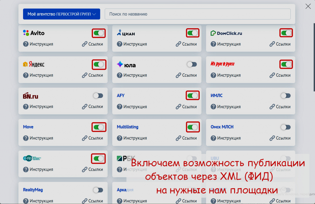315x204 pixels.
Task: Click the help icon in Омск МЛСН card
Action: [x=213, y=138]
